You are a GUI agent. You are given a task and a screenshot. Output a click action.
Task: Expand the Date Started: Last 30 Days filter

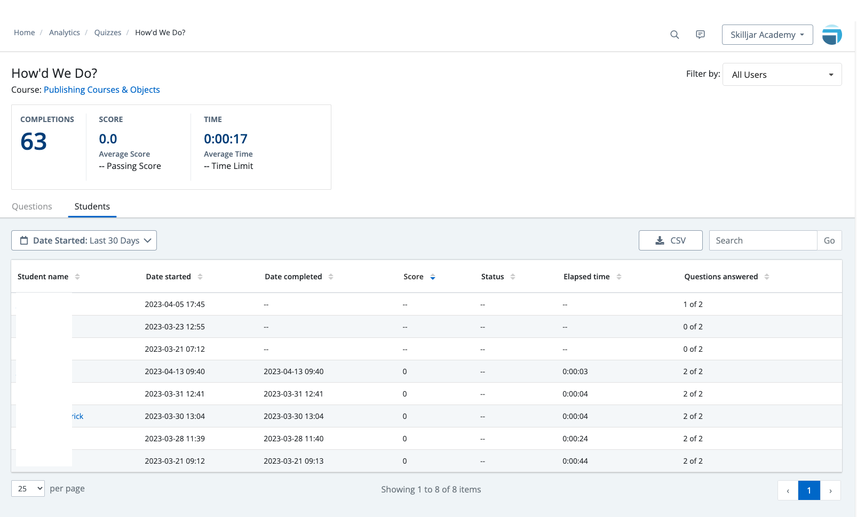(84, 240)
